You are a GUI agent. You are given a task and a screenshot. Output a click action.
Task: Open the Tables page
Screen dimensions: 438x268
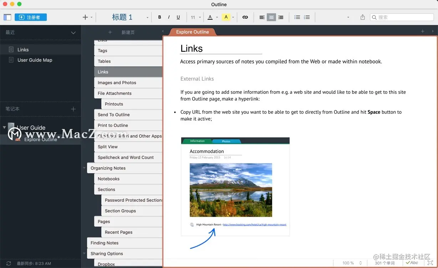128,61
